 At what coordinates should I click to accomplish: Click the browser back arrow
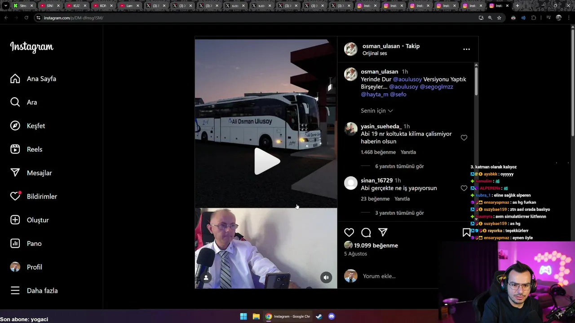[x=6, y=18]
